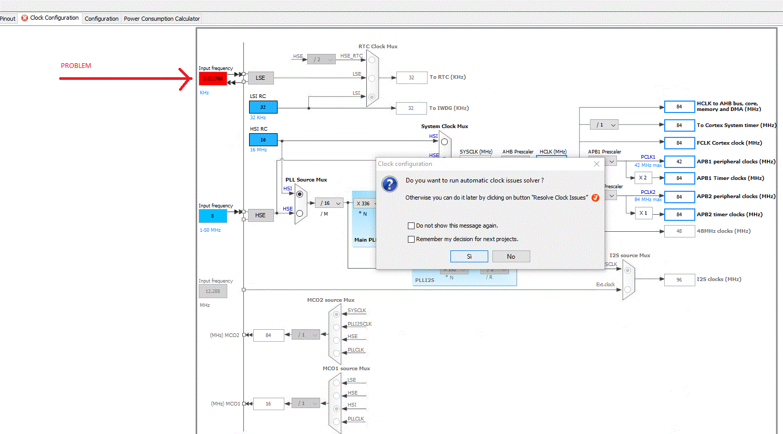Click the X 1 APB2 timer multiplier box

tap(643, 213)
